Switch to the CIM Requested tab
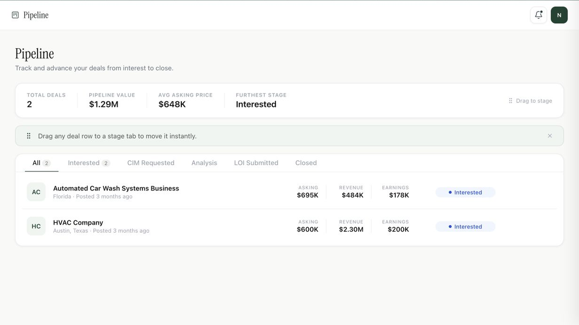The image size is (579, 325). [x=151, y=163]
